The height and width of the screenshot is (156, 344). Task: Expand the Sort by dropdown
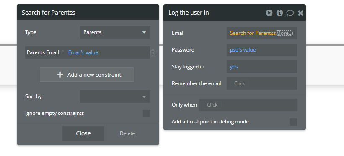[115, 96]
